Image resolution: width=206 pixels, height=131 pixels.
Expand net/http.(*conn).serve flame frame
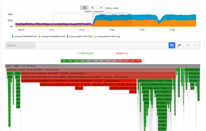pos(91,69)
